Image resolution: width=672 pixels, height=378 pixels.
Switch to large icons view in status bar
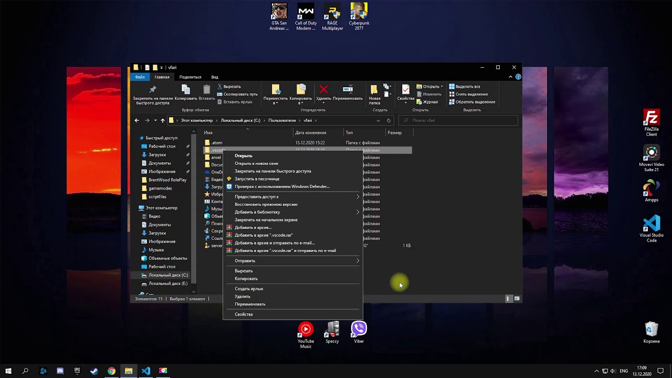click(517, 299)
